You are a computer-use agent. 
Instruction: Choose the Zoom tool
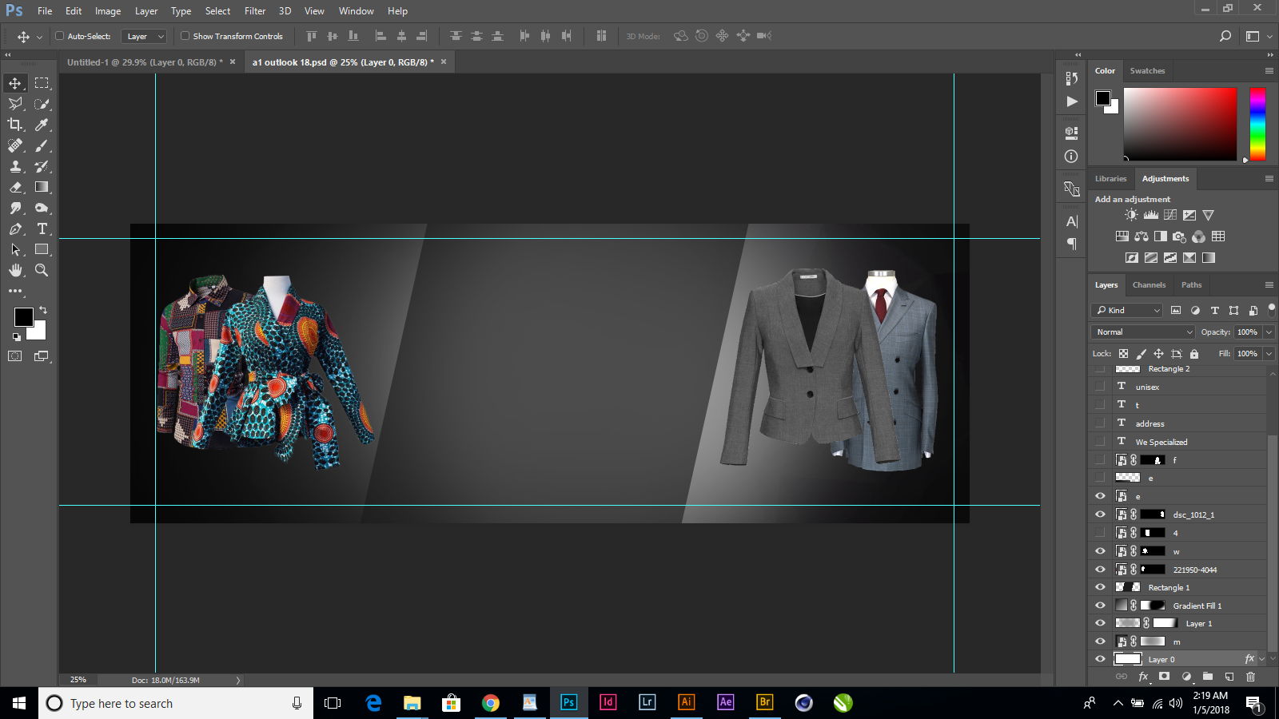pyautogui.click(x=42, y=270)
